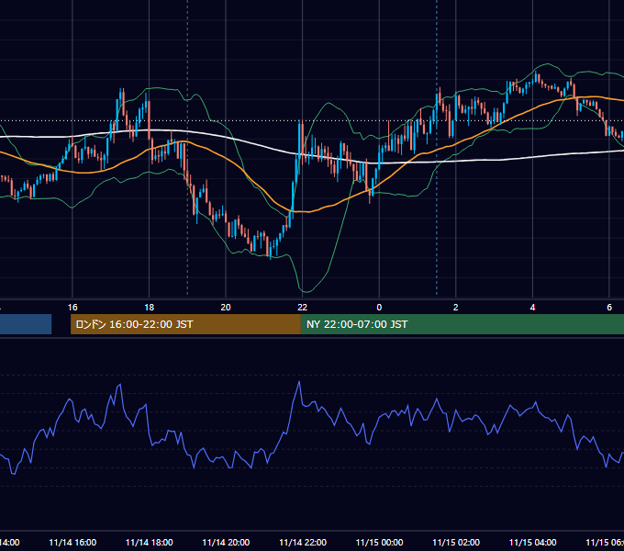
Task: Click the 11/14 22:00 time axis label
Action: click(x=303, y=542)
